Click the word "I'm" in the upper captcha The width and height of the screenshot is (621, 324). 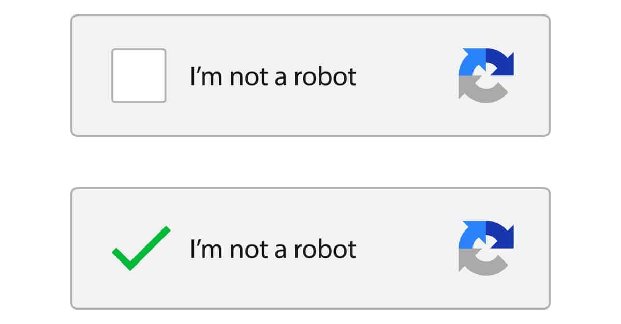(207, 76)
